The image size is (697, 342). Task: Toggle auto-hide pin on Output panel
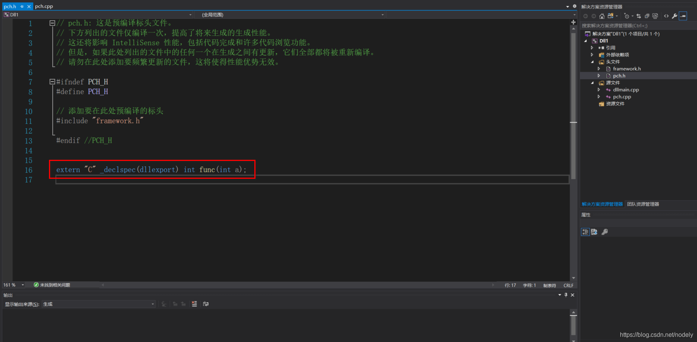[566, 295]
